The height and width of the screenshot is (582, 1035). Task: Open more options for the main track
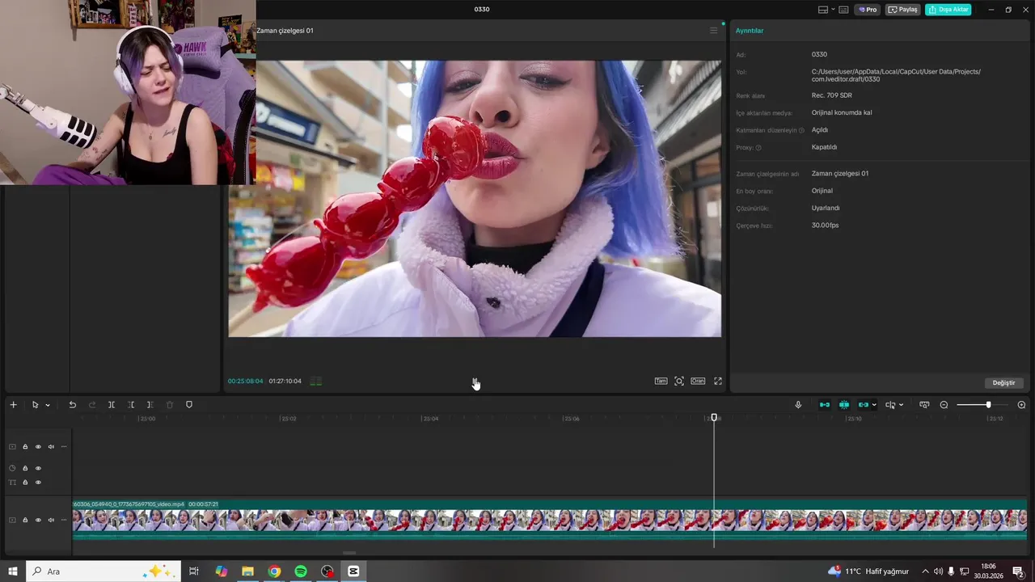[64, 520]
